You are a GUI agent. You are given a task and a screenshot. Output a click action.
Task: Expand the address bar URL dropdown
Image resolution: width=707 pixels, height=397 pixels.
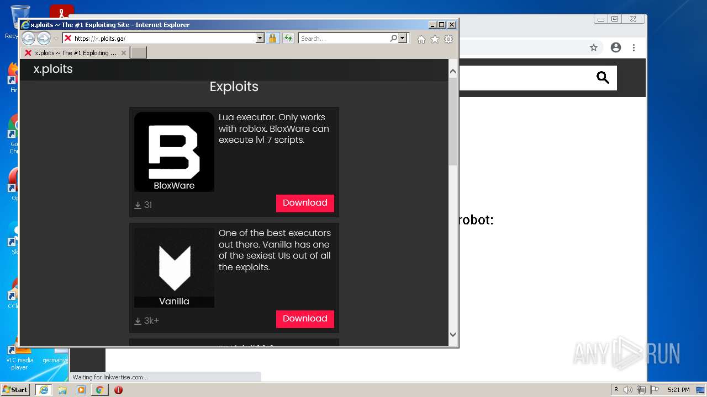[x=260, y=39]
